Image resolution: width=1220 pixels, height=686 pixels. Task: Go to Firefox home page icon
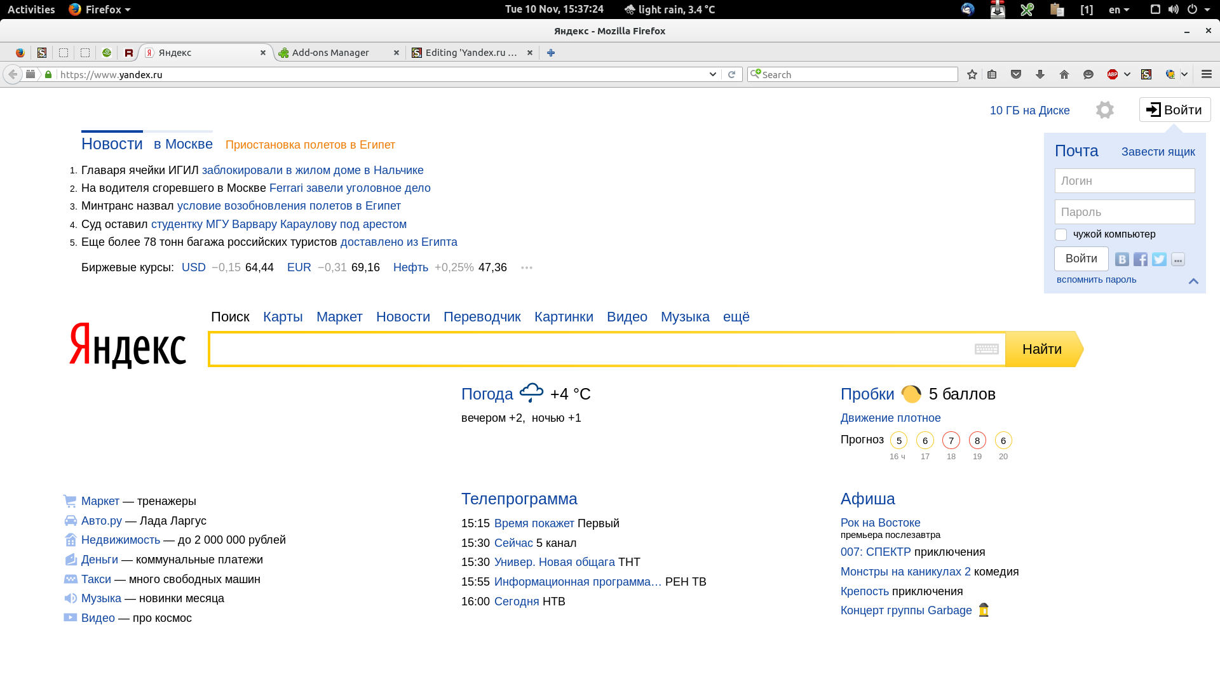point(1064,74)
